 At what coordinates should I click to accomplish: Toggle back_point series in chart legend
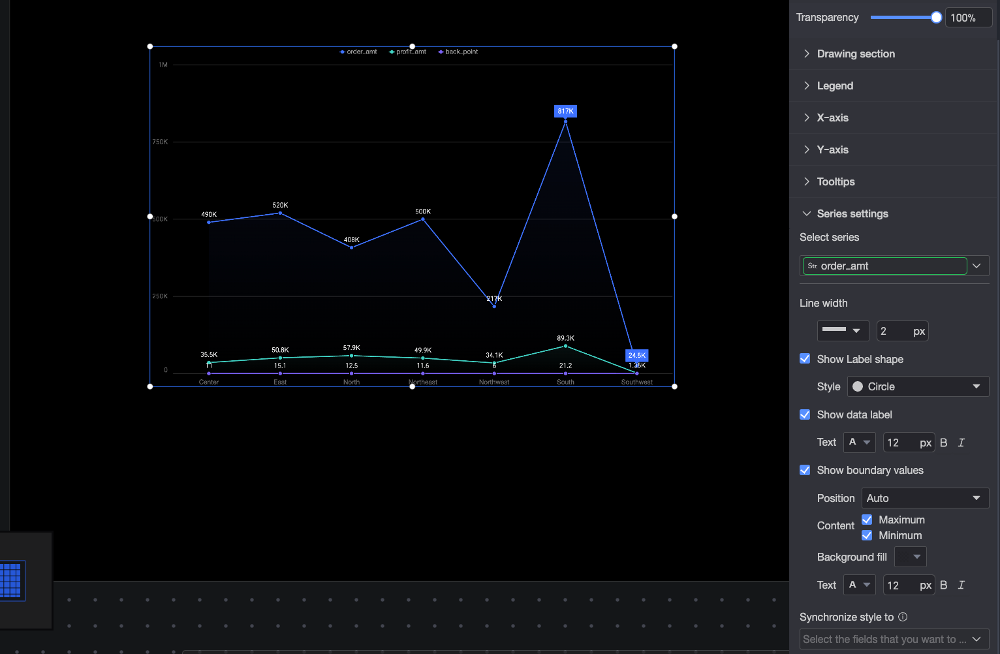click(x=458, y=52)
